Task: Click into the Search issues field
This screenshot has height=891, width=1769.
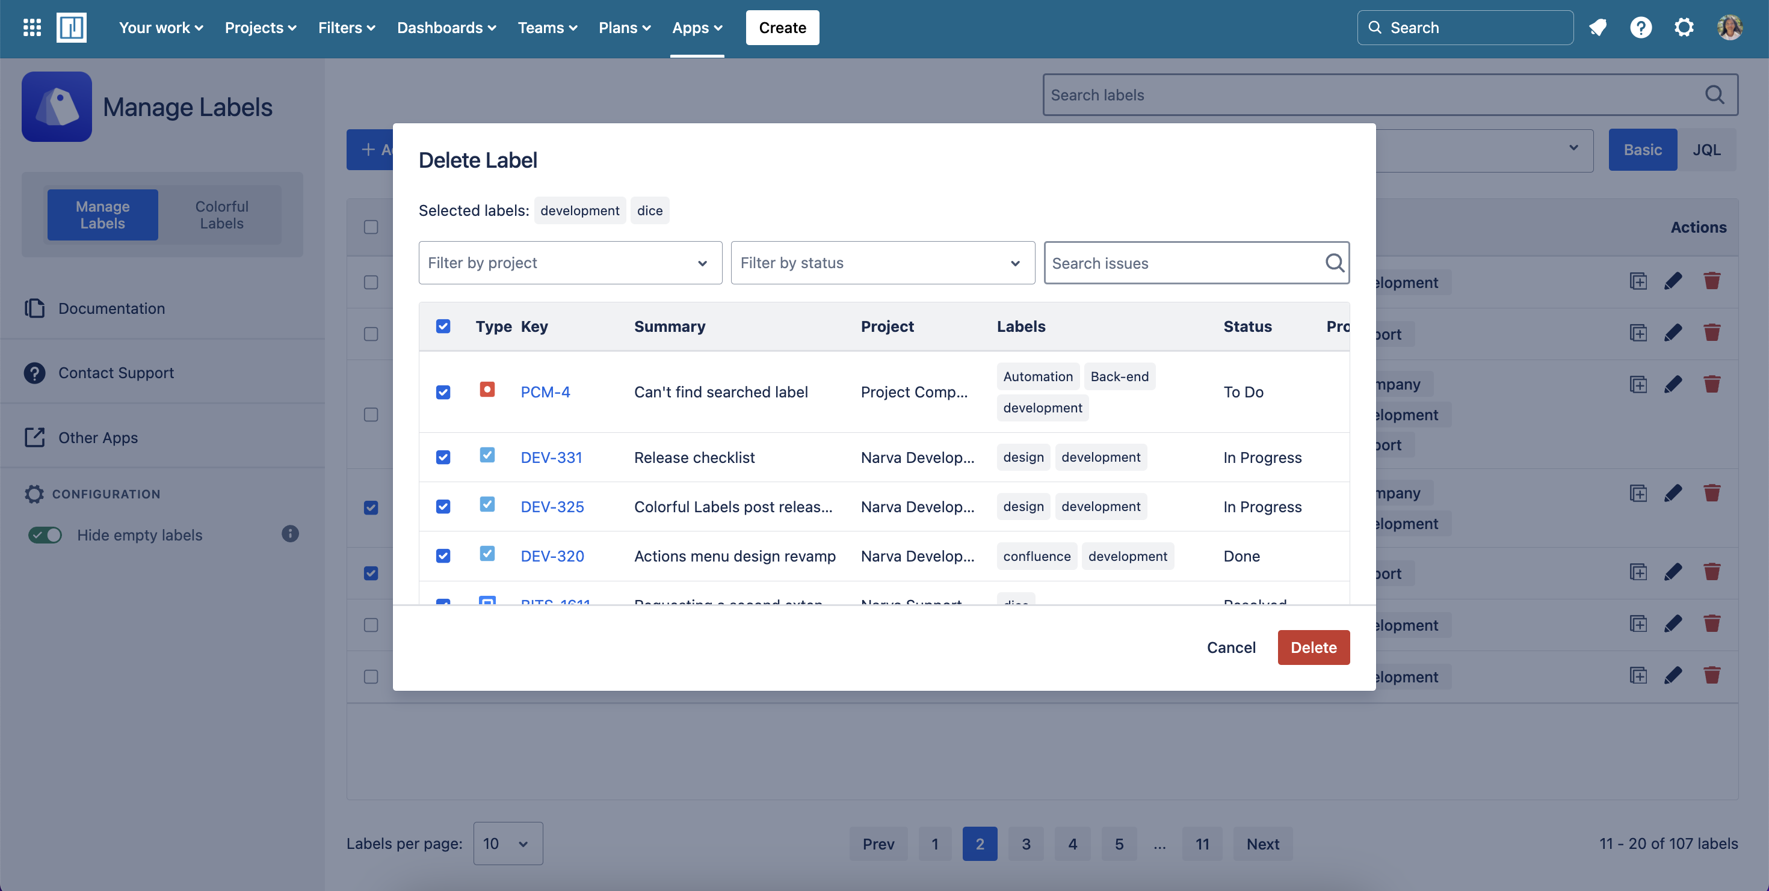Action: click(1181, 263)
